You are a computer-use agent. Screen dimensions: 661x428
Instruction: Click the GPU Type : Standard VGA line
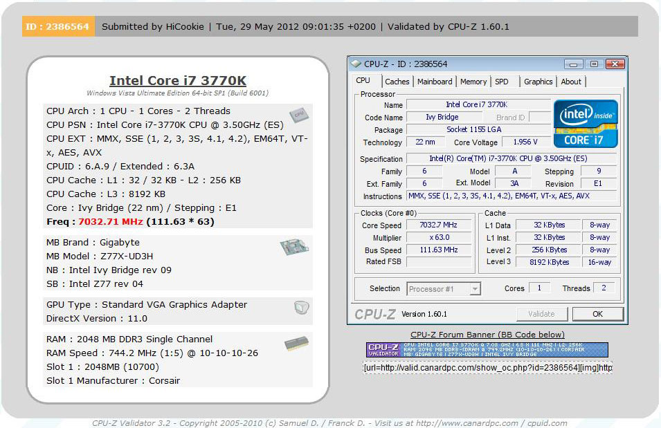click(x=147, y=304)
